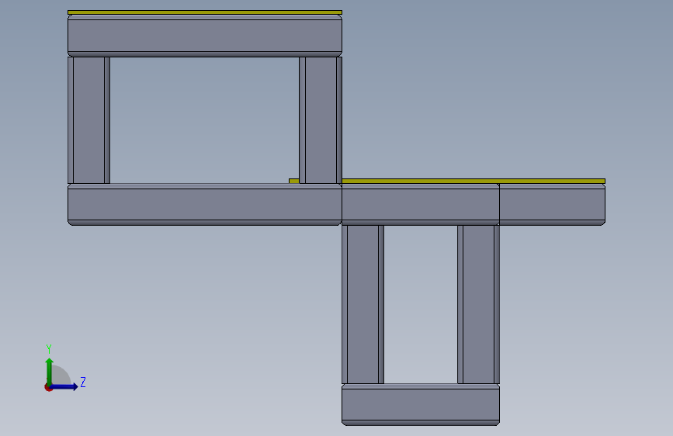The height and width of the screenshot is (436, 673).
Task: Select the left vertical post of the lower frame
Action: [363, 304]
